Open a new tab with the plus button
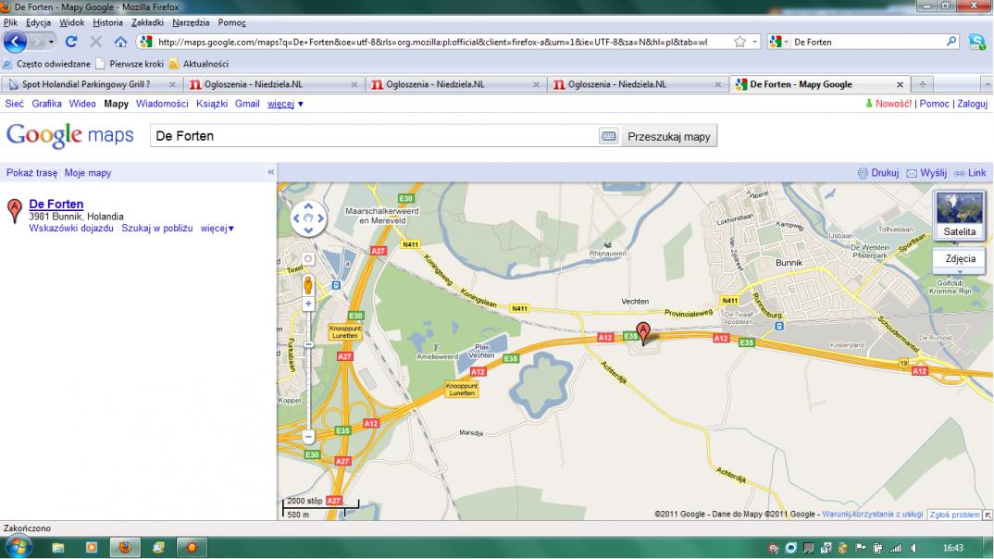This screenshot has width=994, height=559. tap(923, 84)
